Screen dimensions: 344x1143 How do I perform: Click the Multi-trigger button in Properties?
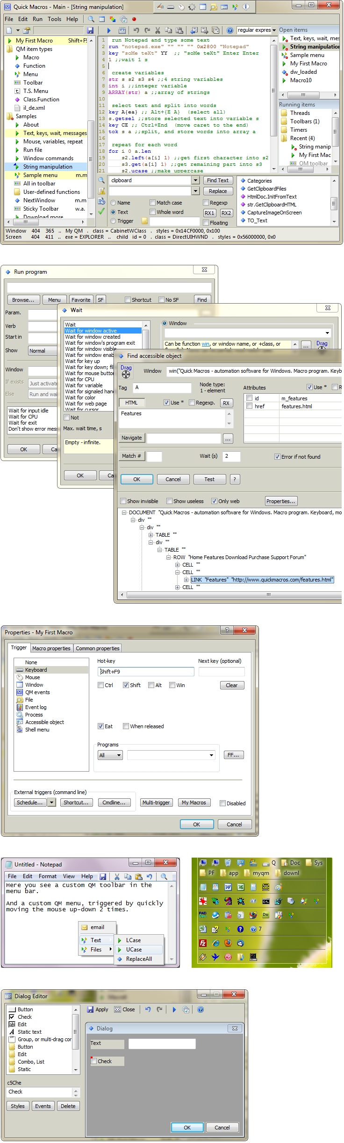point(156,802)
